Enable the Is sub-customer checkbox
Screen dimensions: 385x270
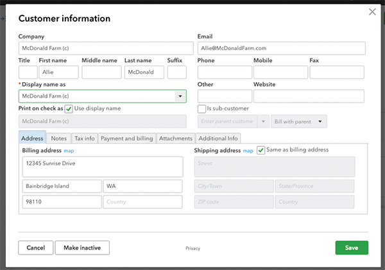pyautogui.click(x=201, y=109)
